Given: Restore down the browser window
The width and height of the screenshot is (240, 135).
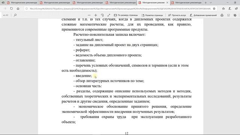Looking at the screenshot, I should coord(235,3).
